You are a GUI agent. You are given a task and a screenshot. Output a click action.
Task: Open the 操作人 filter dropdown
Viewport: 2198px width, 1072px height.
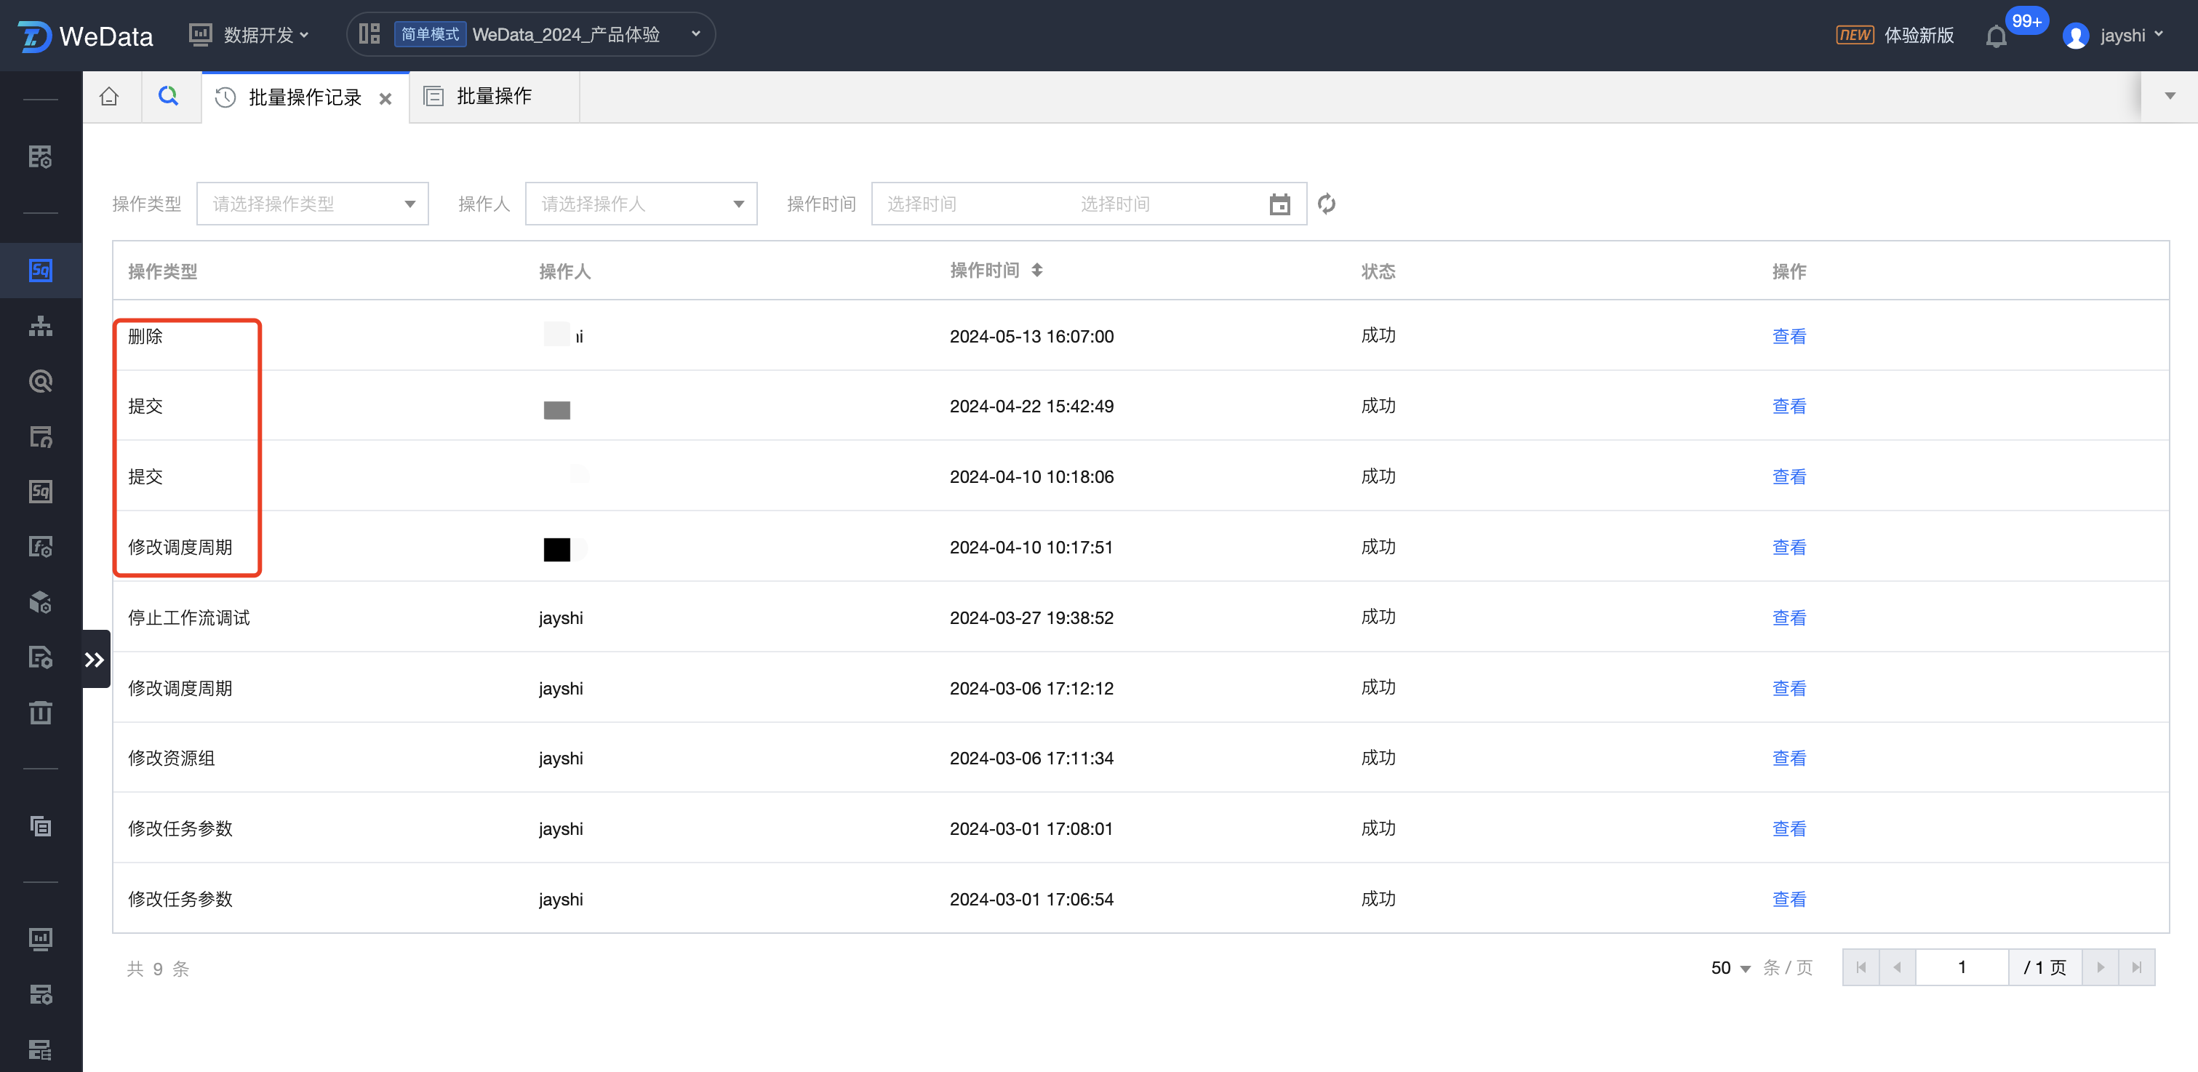pyautogui.click(x=641, y=204)
